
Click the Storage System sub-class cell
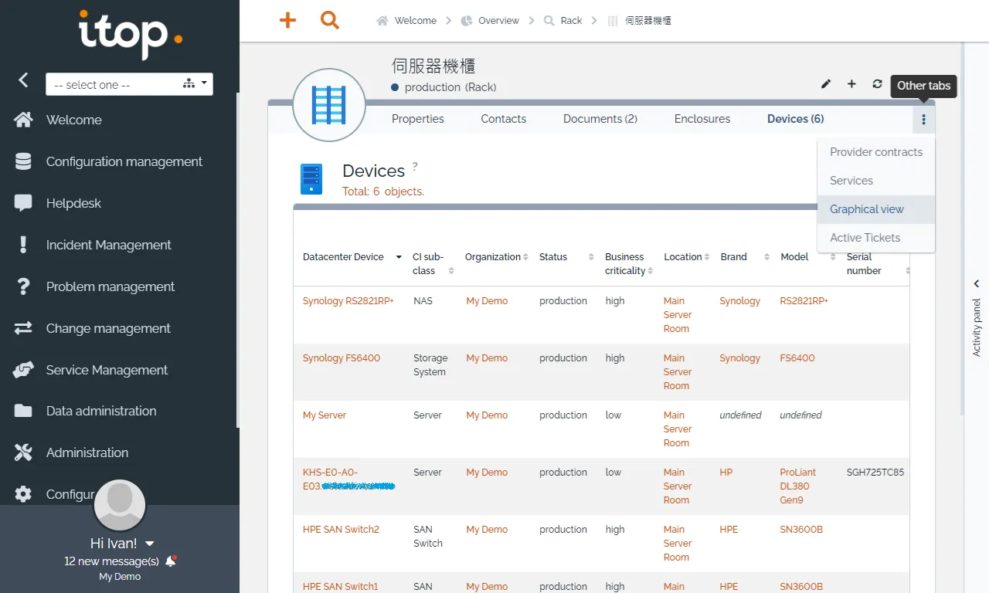430,365
